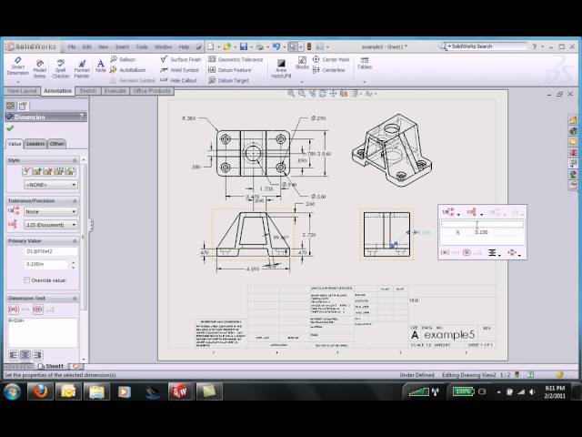This screenshot has width=582, height=437.
Task: Open the tolerance type None dropdown
Action: (x=51, y=211)
